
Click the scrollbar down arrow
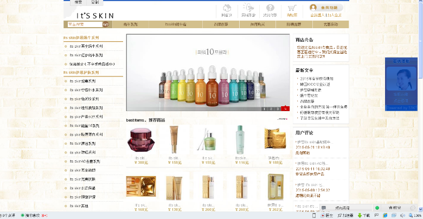point(421,209)
